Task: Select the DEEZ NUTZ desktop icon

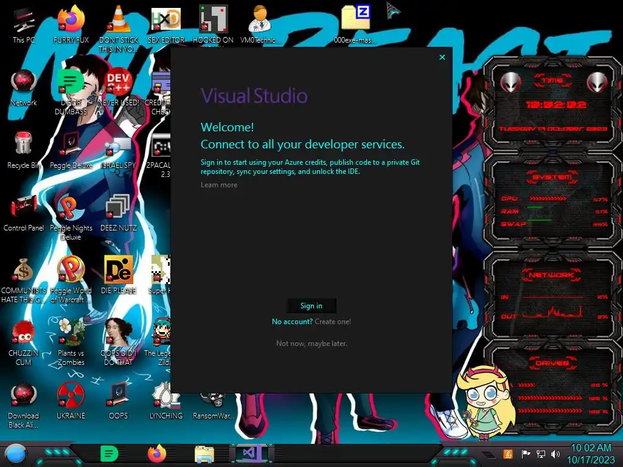Action: click(x=119, y=213)
